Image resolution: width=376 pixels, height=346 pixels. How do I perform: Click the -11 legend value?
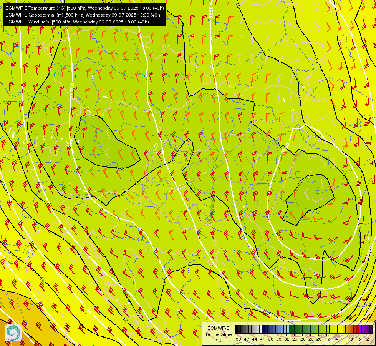tap(342, 339)
